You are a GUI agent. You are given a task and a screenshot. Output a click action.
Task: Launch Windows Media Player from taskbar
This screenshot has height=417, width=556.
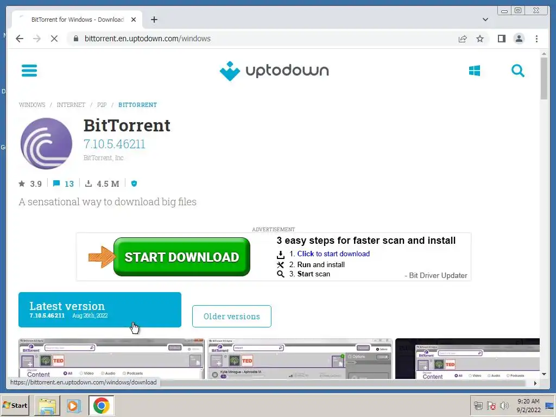pos(74,405)
